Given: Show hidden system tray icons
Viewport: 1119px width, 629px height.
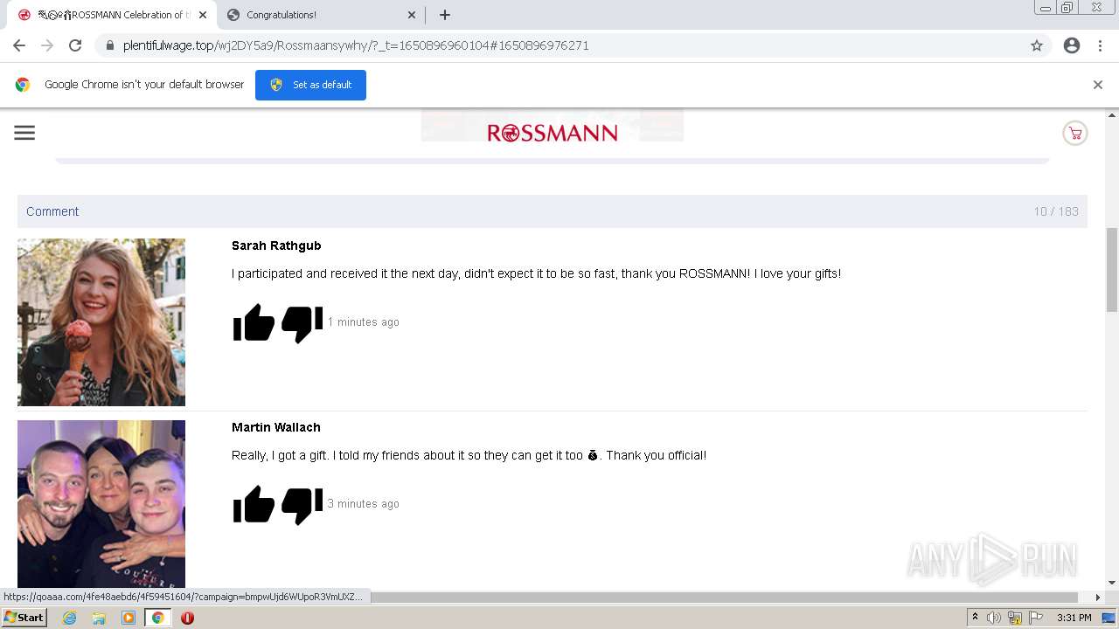Looking at the screenshot, I should pyautogui.click(x=975, y=618).
